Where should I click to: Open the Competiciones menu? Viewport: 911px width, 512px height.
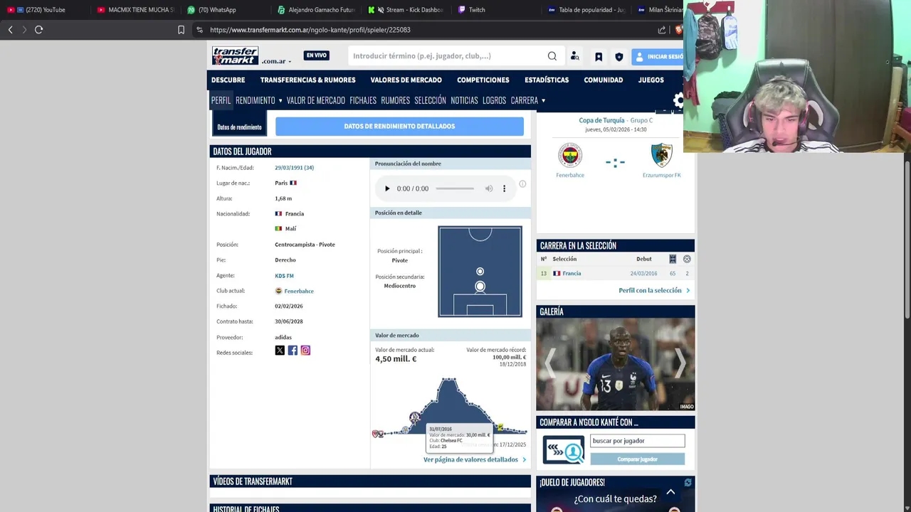[483, 80]
